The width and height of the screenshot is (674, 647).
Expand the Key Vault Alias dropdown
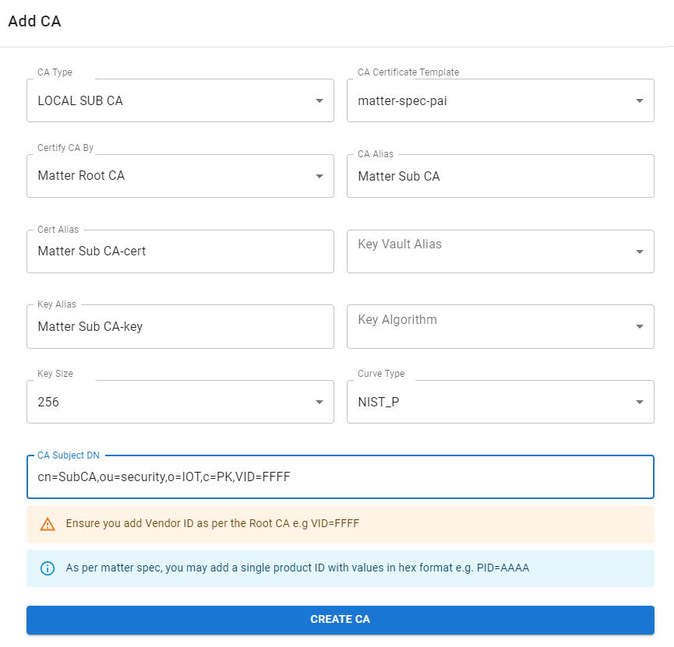[x=639, y=252]
